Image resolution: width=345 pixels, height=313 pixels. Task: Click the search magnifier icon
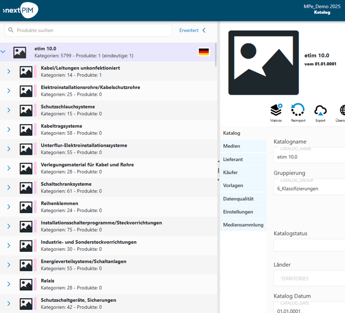pos(11,30)
